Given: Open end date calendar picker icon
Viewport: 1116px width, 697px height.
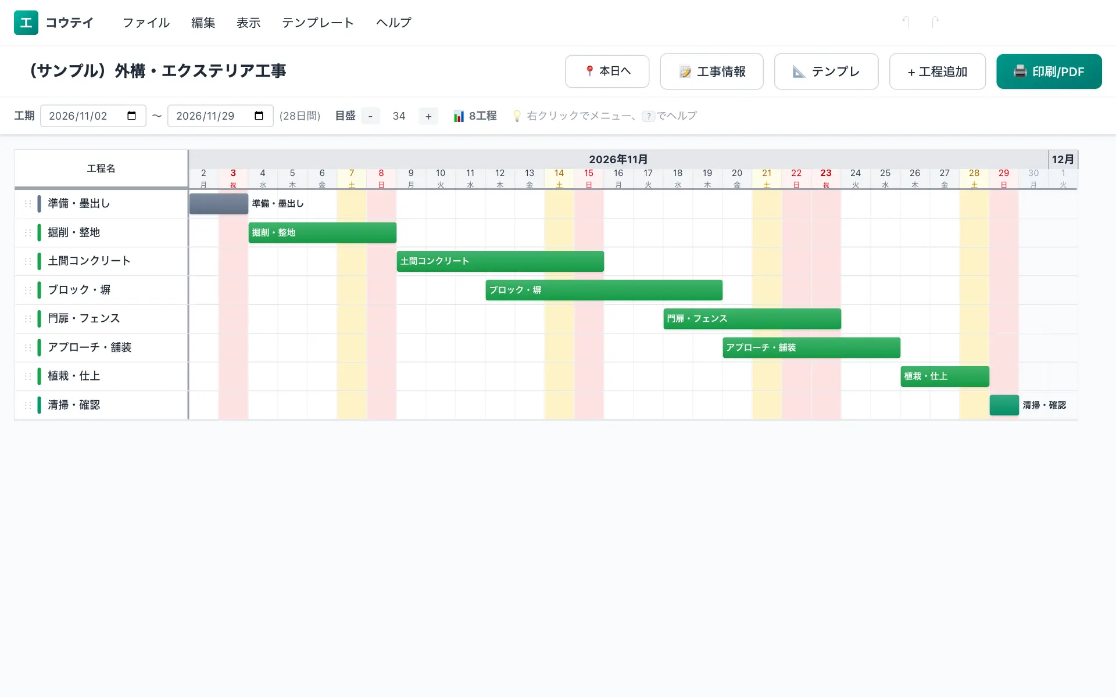Looking at the screenshot, I should (259, 116).
